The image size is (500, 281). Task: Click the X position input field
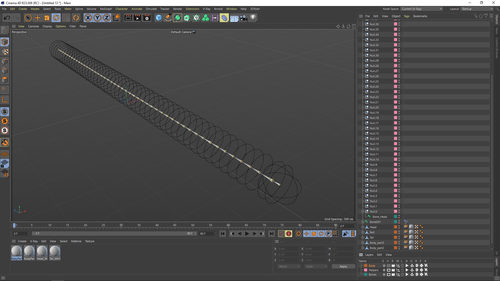(x=289, y=249)
